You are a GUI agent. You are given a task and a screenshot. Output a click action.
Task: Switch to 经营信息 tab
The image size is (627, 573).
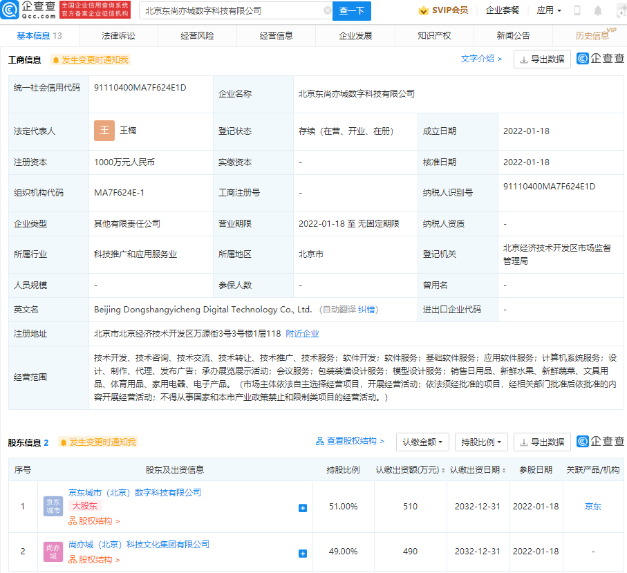click(x=277, y=35)
